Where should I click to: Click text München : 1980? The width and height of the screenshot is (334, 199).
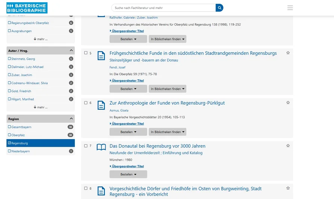point(121,160)
